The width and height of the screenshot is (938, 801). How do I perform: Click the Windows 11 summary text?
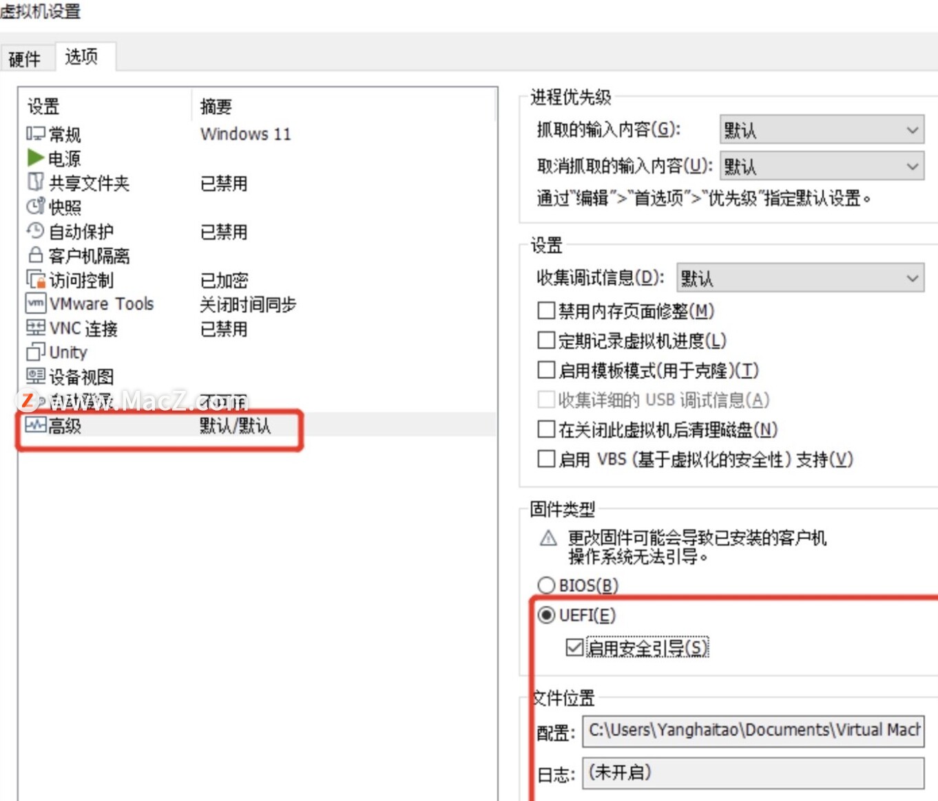coord(246,134)
